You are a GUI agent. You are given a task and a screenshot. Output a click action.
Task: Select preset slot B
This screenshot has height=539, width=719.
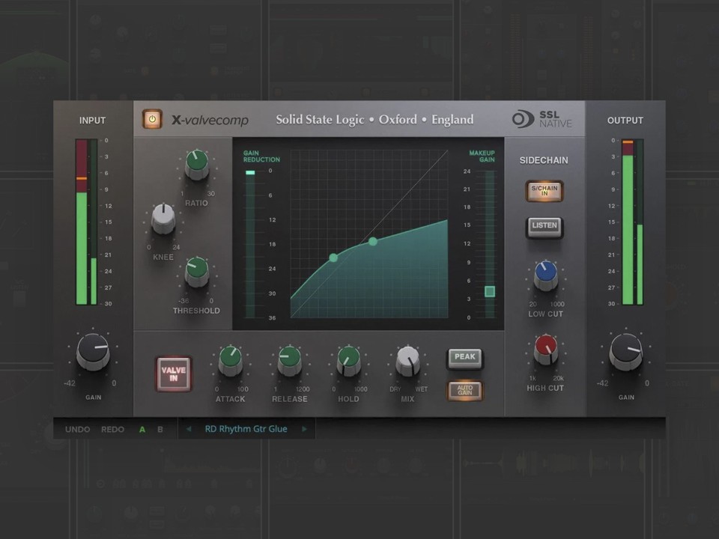point(160,430)
